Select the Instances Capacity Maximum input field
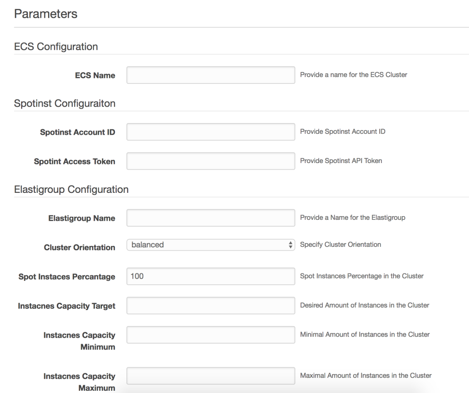Screen dimensions: 469x393 coord(211,376)
